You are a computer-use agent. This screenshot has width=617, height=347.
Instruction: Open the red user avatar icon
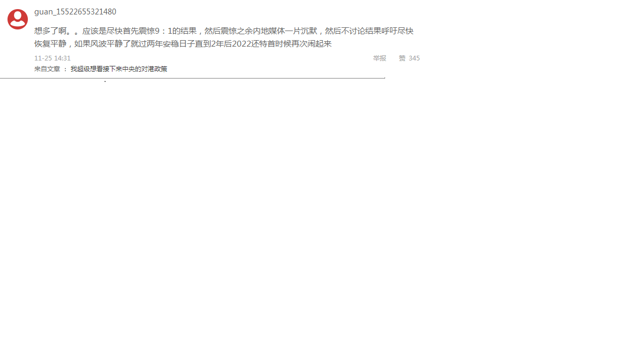18,19
